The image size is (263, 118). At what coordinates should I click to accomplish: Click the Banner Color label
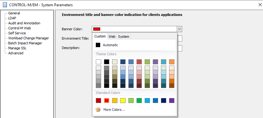point(72,29)
